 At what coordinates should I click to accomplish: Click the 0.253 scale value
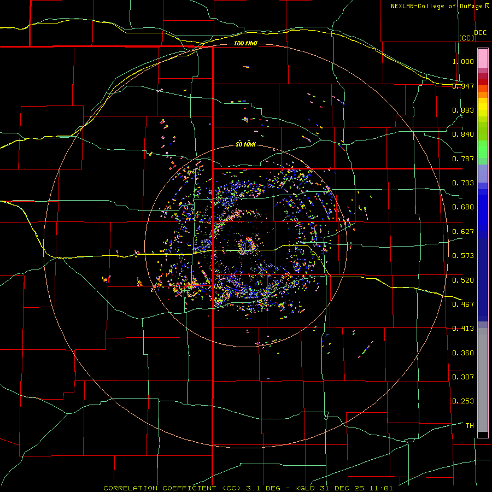click(463, 401)
